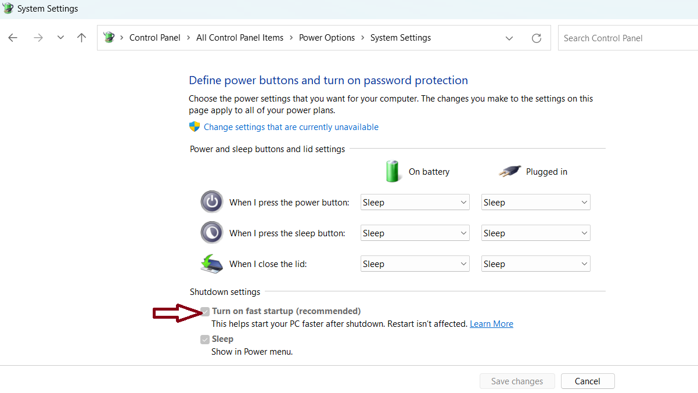Image resolution: width=698 pixels, height=393 pixels.
Task: Expand the address bar history dropdown
Action: click(x=509, y=38)
